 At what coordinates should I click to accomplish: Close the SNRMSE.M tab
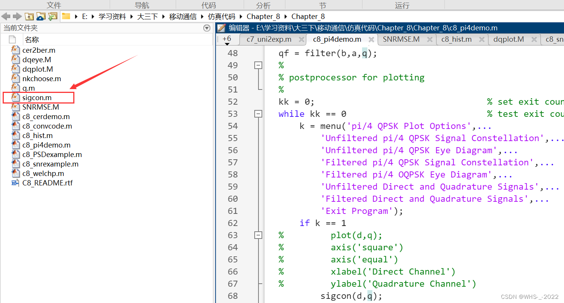click(x=430, y=39)
